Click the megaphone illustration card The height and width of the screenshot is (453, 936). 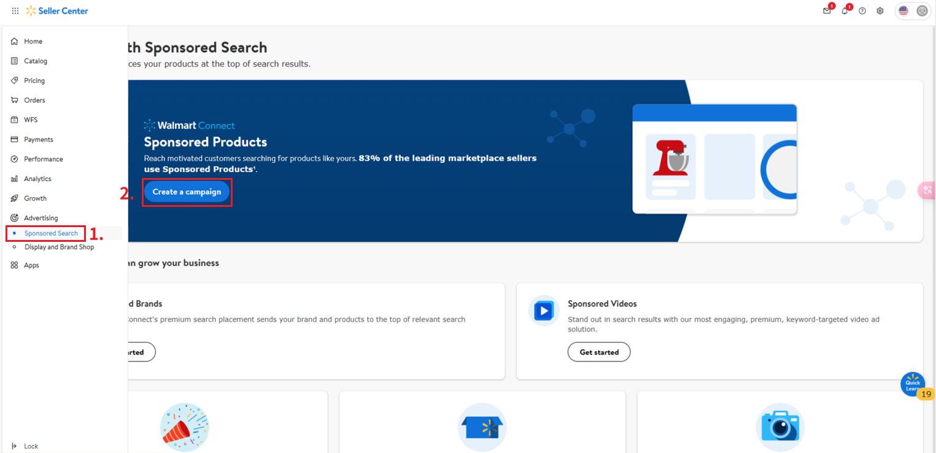tap(185, 427)
